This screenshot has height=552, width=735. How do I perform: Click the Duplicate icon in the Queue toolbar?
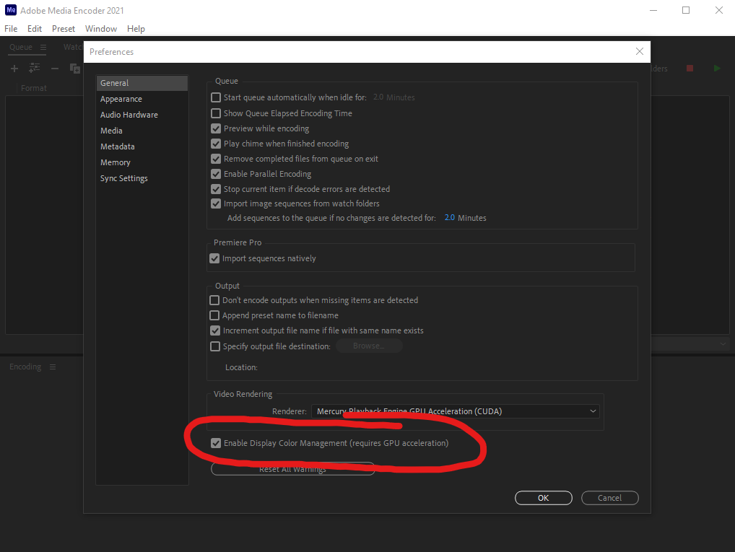click(74, 68)
